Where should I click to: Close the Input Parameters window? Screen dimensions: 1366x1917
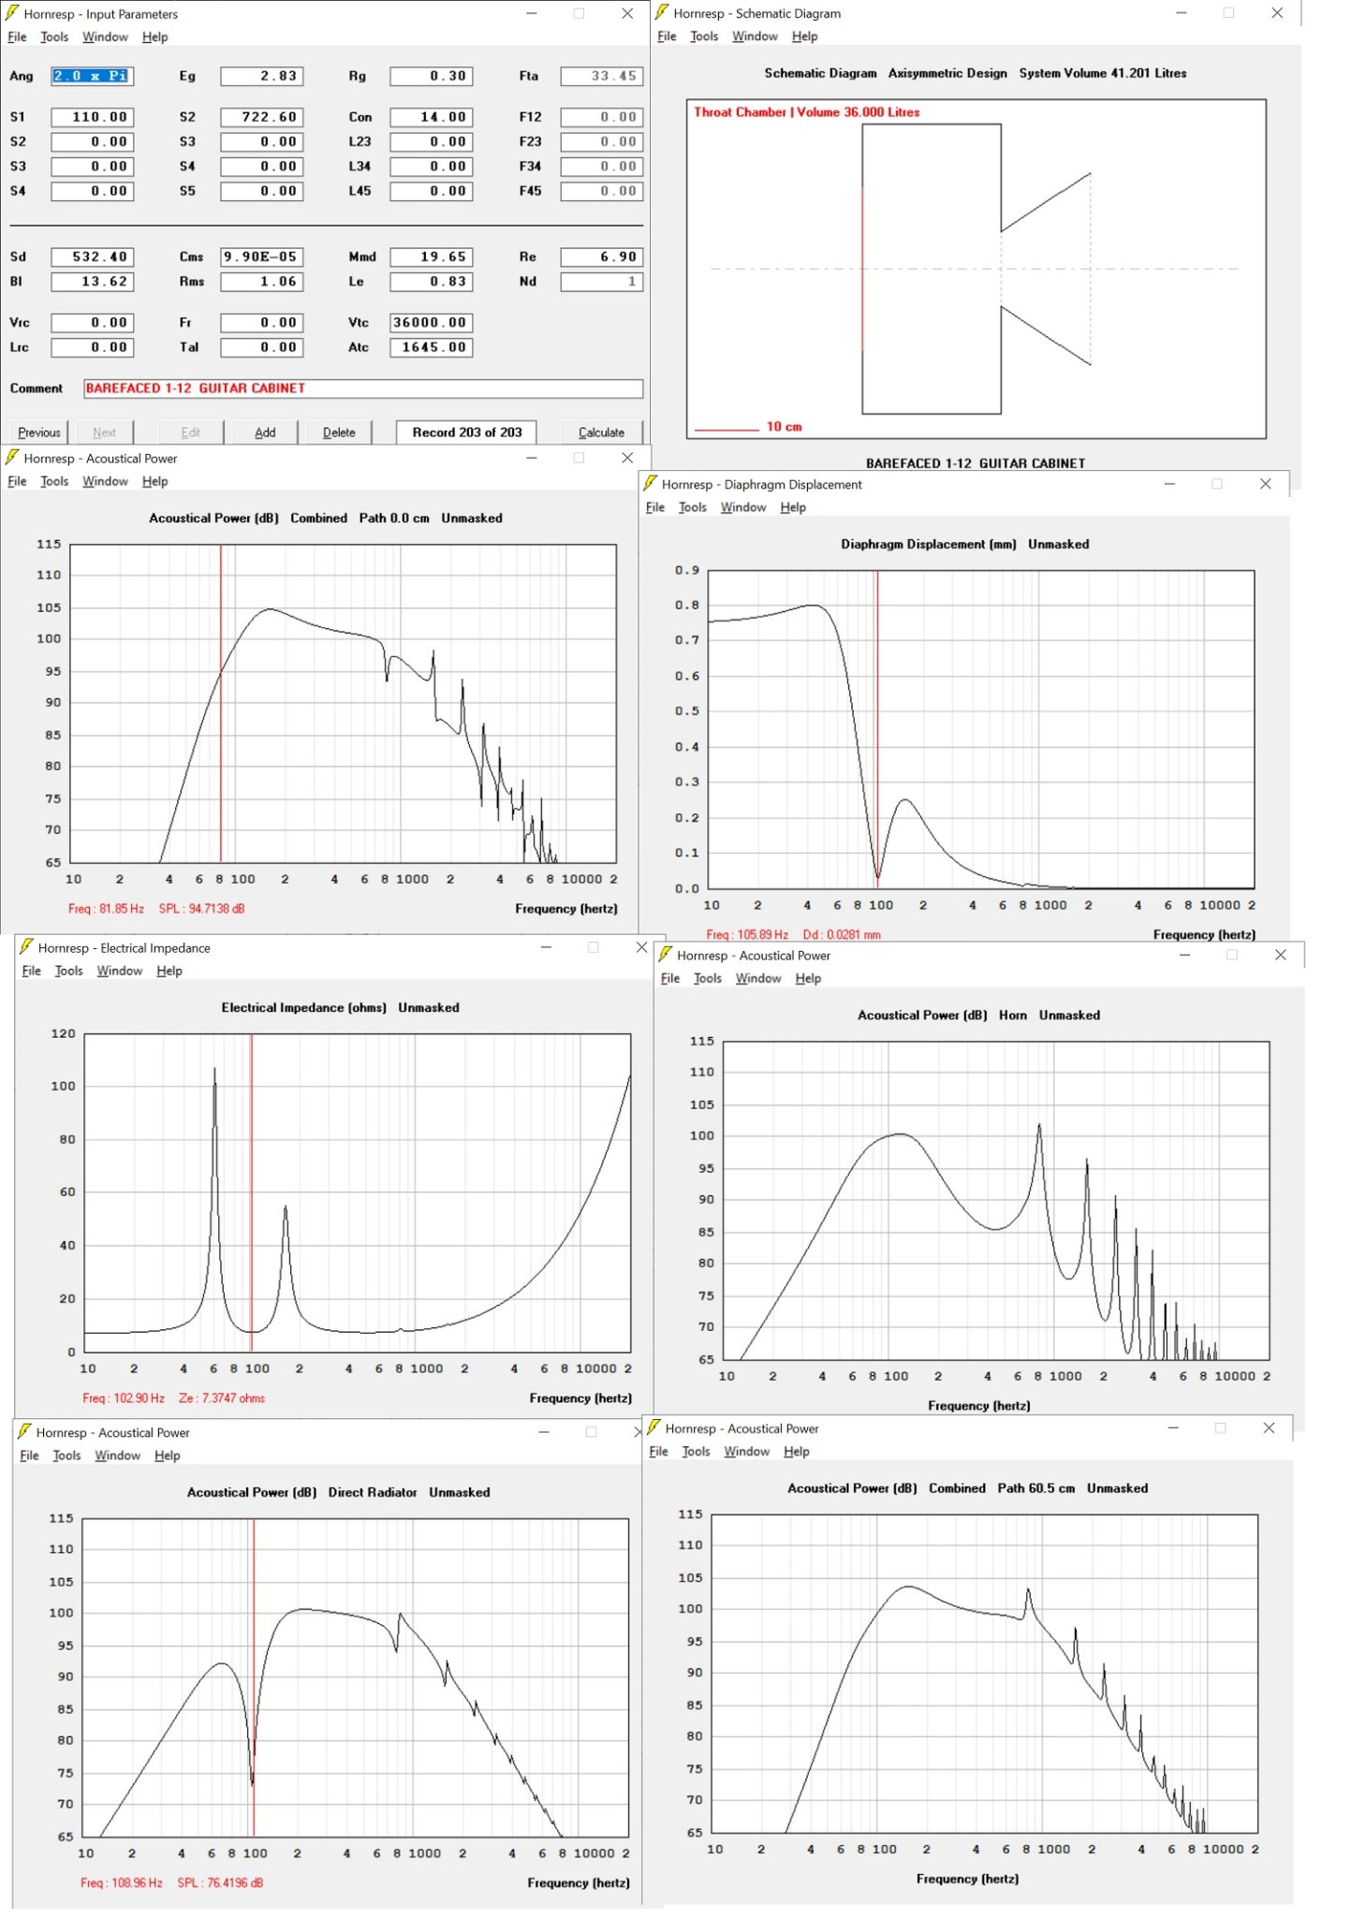click(627, 13)
